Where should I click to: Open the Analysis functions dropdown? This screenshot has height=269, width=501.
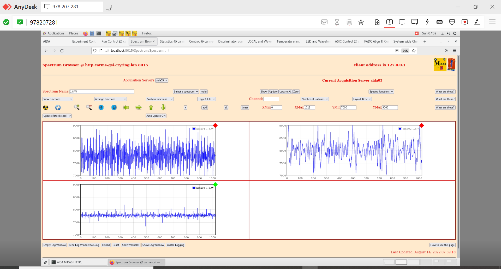(159, 99)
